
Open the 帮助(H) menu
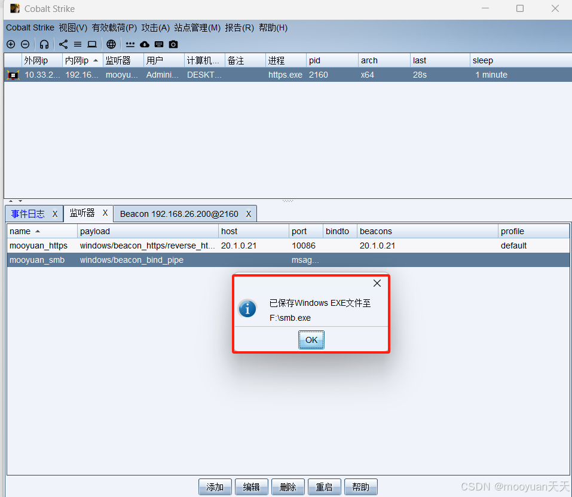click(273, 27)
